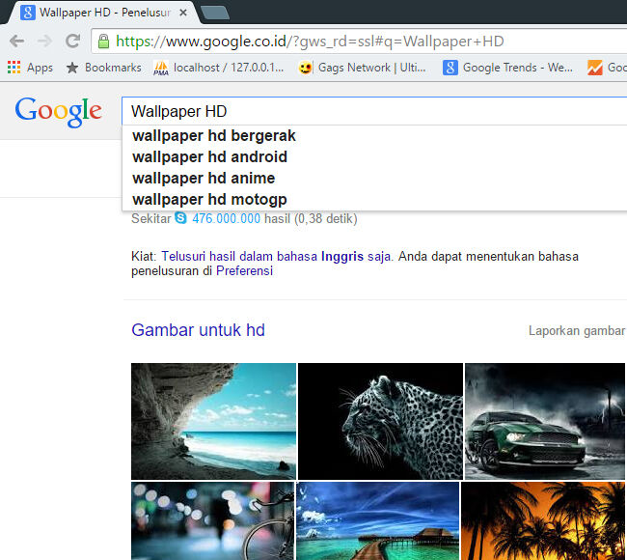Open the Apps grid shortcut

tap(30, 68)
